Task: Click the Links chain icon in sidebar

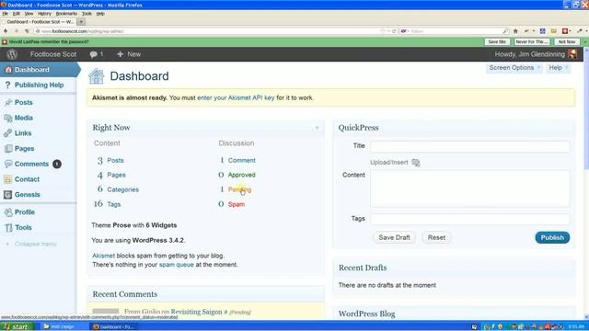Action: tap(8, 133)
